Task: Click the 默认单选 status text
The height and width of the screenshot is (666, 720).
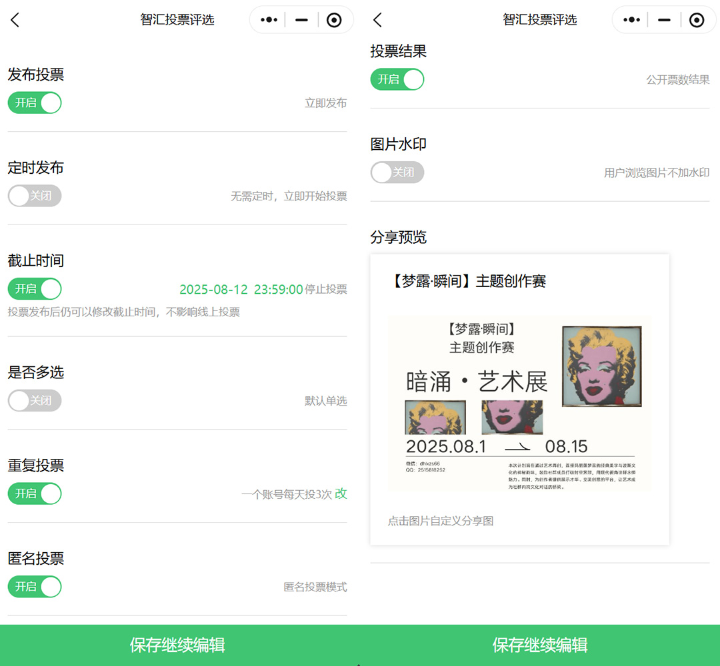Action: click(x=326, y=401)
